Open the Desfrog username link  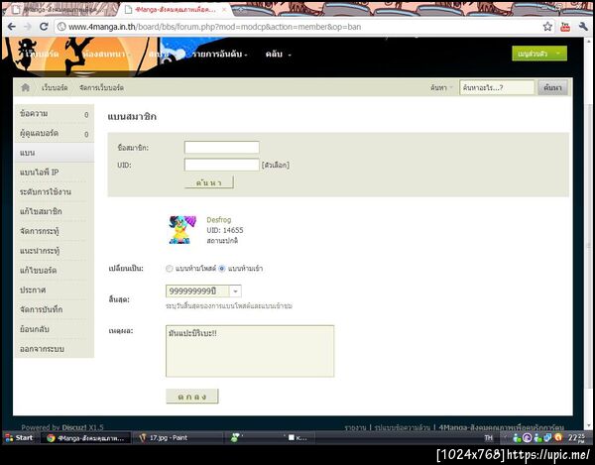click(218, 219)
